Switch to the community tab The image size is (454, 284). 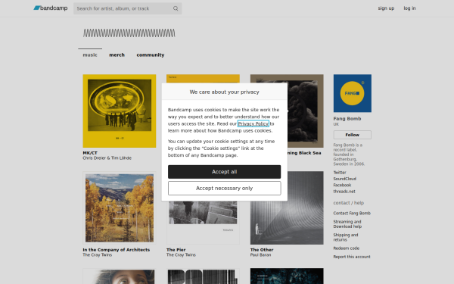pos(151,55)
